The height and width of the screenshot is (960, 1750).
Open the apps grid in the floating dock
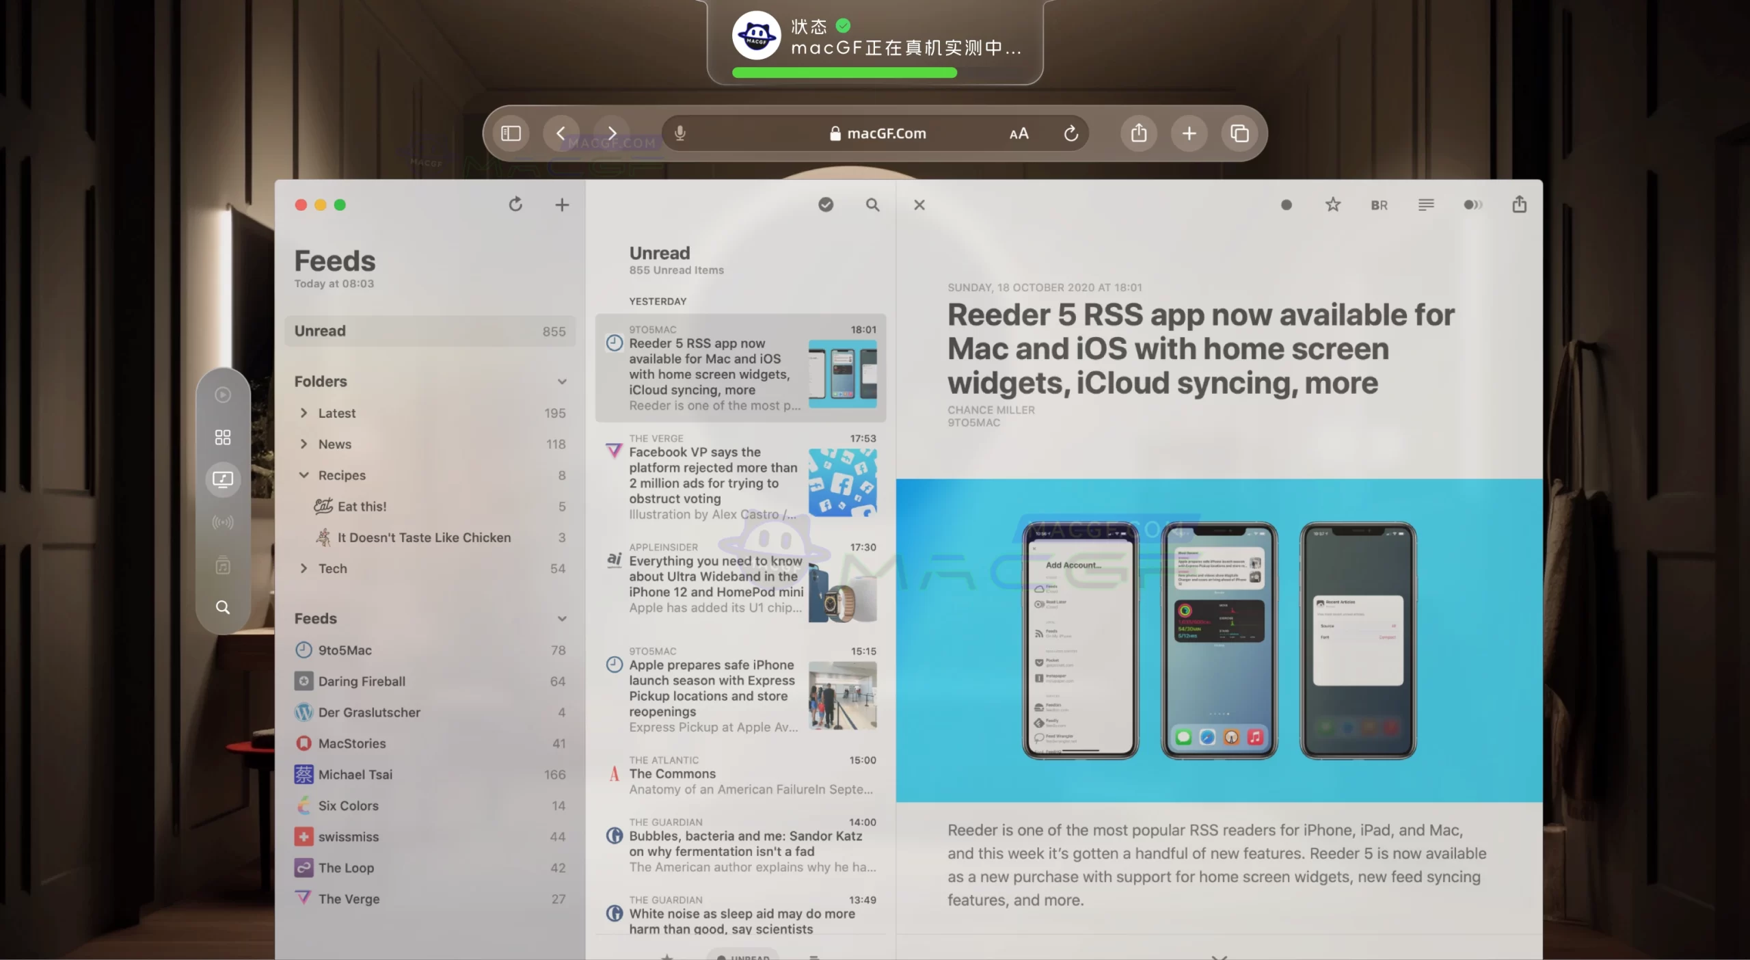tap(222, 437)
